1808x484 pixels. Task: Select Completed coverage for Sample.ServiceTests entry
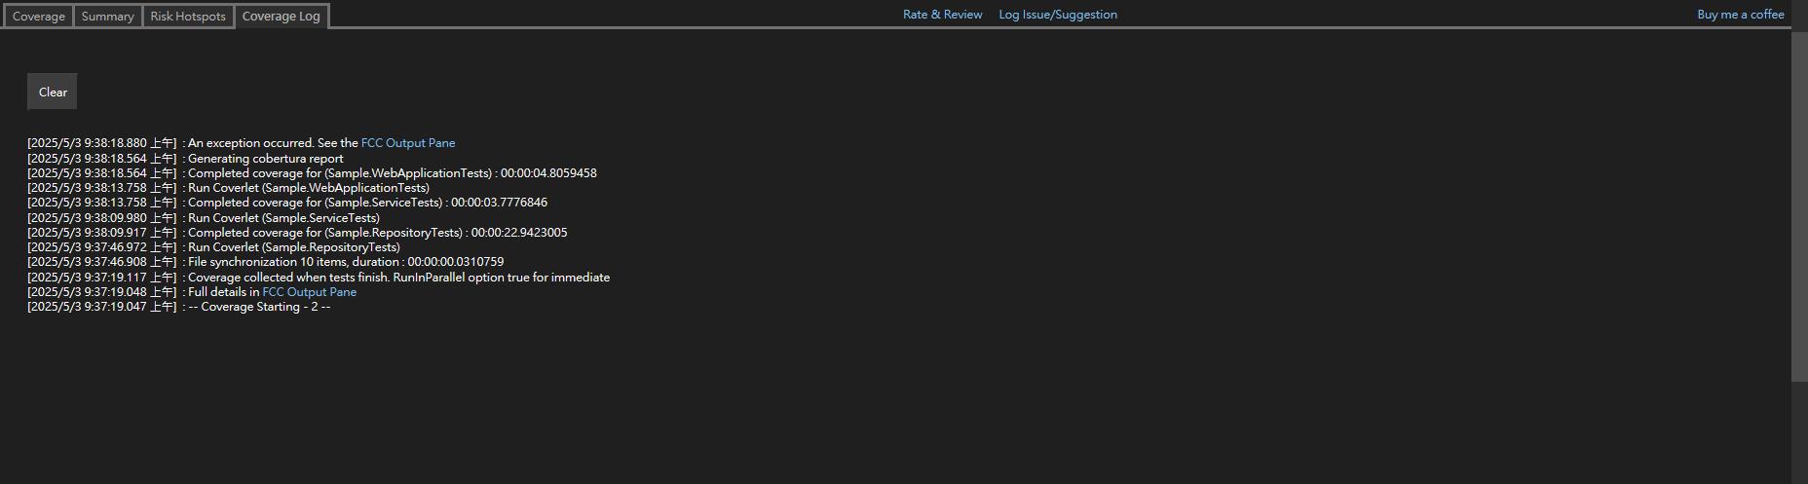pos(367,203)
